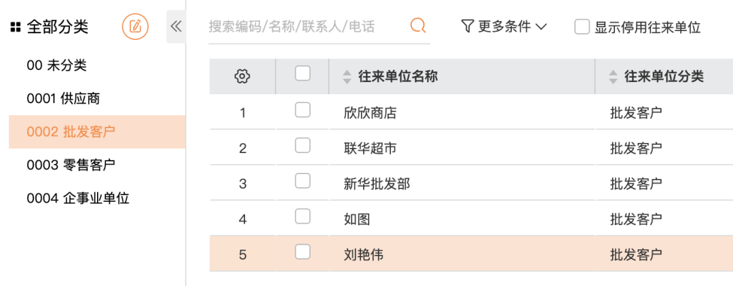Check the box for 欣欣商店 row

tap(303, 110)
